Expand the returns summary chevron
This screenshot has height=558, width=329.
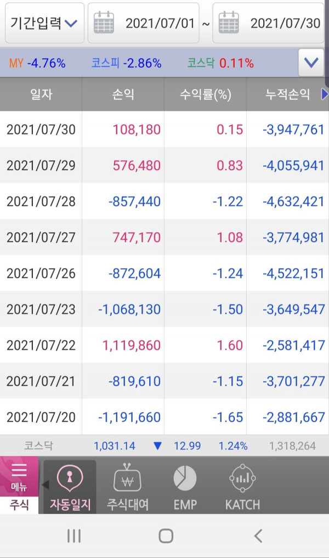[311, 63]
